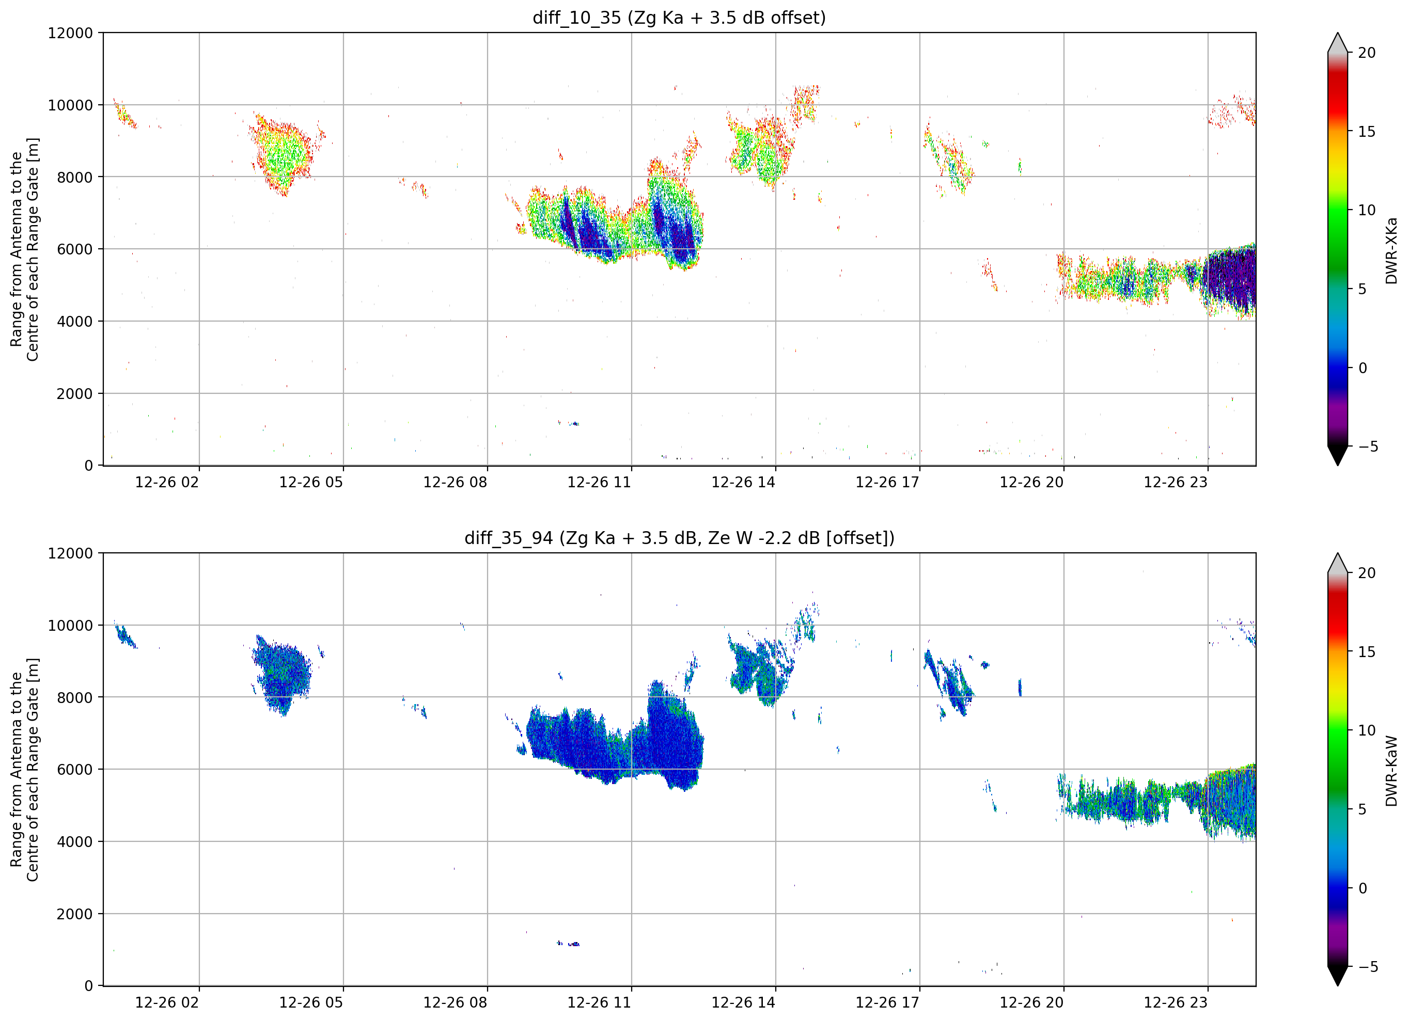The height and width of the screenshot is (1021, 1409).
Task: Click the 12-26 08 x-tick under diff_10_35 plot
Action: (456, 483)
